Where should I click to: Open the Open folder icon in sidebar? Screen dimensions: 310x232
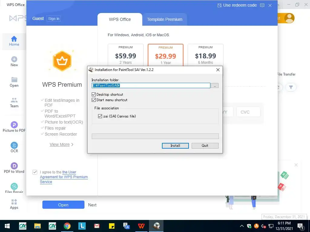click(x=14, y=79)
